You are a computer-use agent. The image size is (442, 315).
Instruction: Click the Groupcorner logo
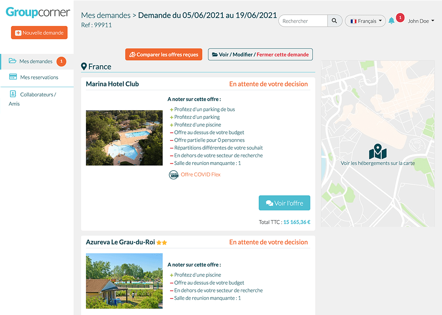pos(38,12)
